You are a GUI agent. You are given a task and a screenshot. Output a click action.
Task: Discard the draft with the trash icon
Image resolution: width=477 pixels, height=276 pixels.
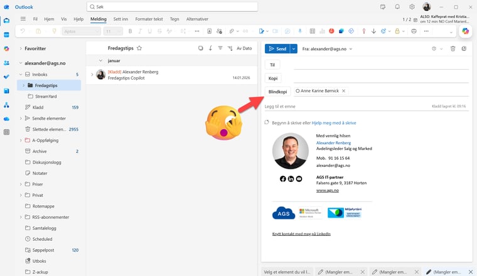click(x=453, y=49)
